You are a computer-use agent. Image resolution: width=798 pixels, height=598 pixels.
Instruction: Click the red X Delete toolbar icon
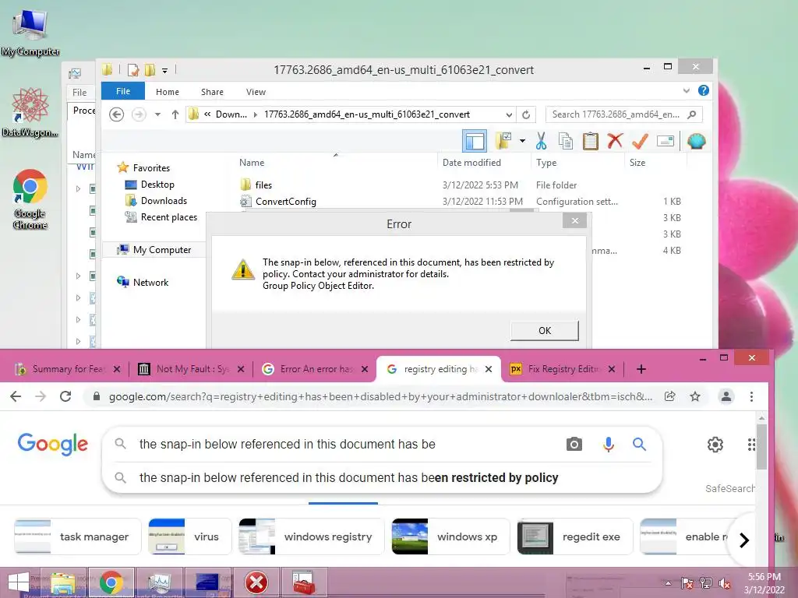coord(615,141)
